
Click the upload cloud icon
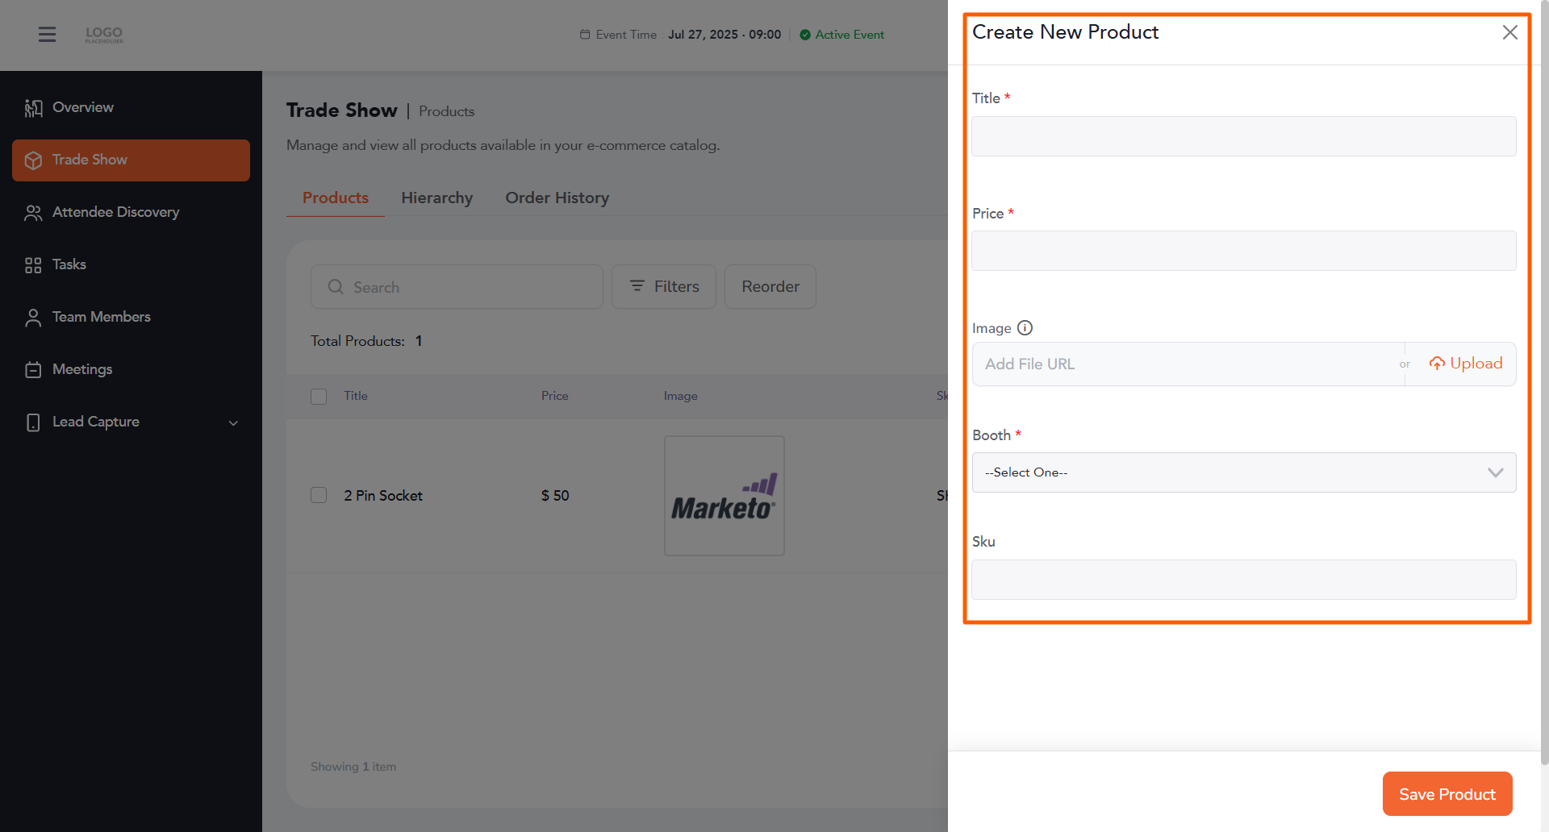tap(1437, 364)
